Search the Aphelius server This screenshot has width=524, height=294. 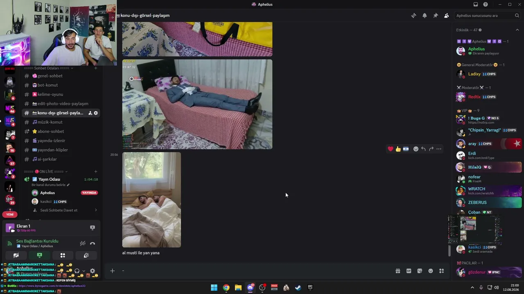click(x=488, y=16)
